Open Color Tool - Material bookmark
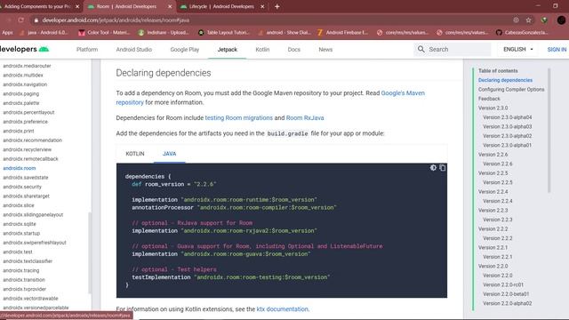This screenshot has width=569, height=320. tap(104, 33)
